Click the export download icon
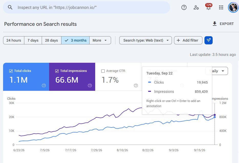This screenshot has width=239, height=163. 214,24
